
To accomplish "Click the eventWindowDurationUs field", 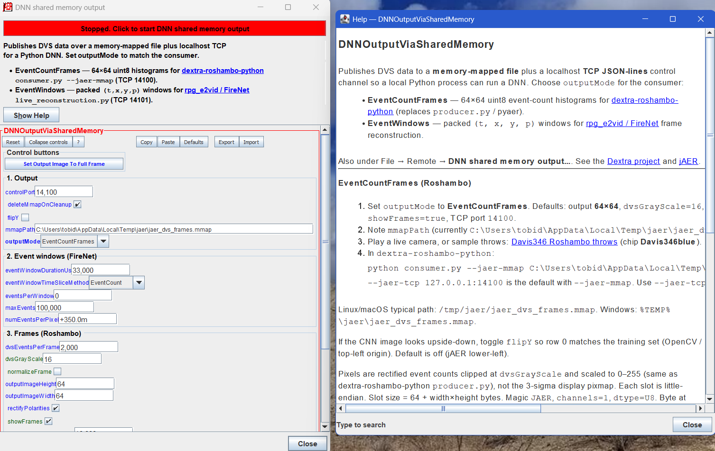I will click(101, 270).
